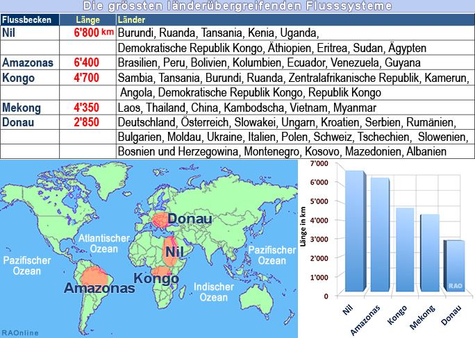
Task: Click the 'Nil' table cell
Action: pos(30,33)
